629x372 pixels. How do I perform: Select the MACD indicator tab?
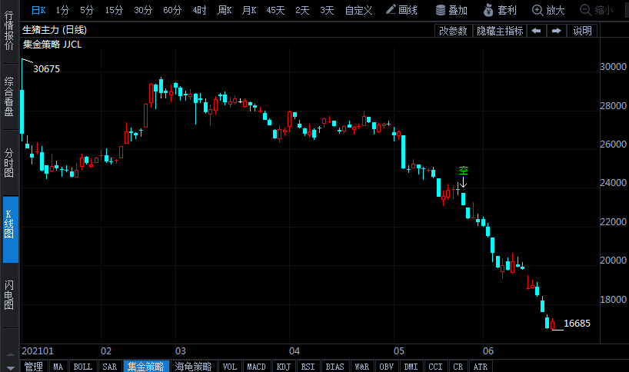pyautogui.click(x=256, y=367)
